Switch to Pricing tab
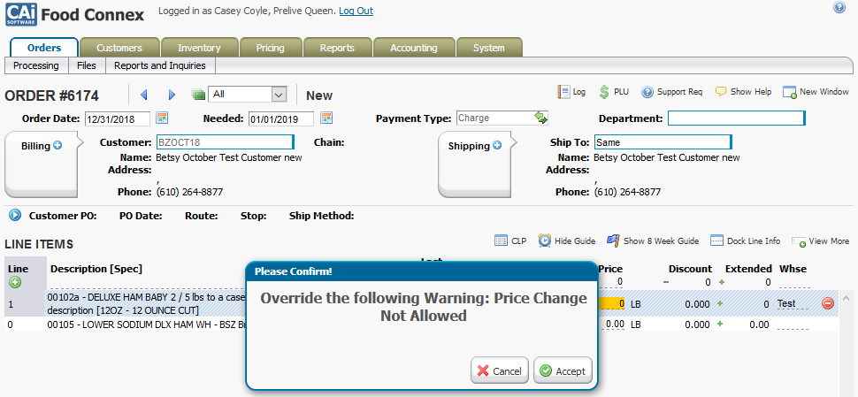Viewport: 858px width, 397px height. tap(271, 48)
